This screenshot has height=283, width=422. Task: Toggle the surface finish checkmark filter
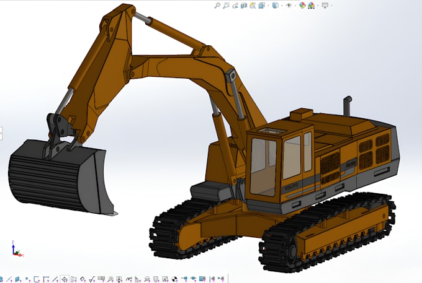coord(92,279)
